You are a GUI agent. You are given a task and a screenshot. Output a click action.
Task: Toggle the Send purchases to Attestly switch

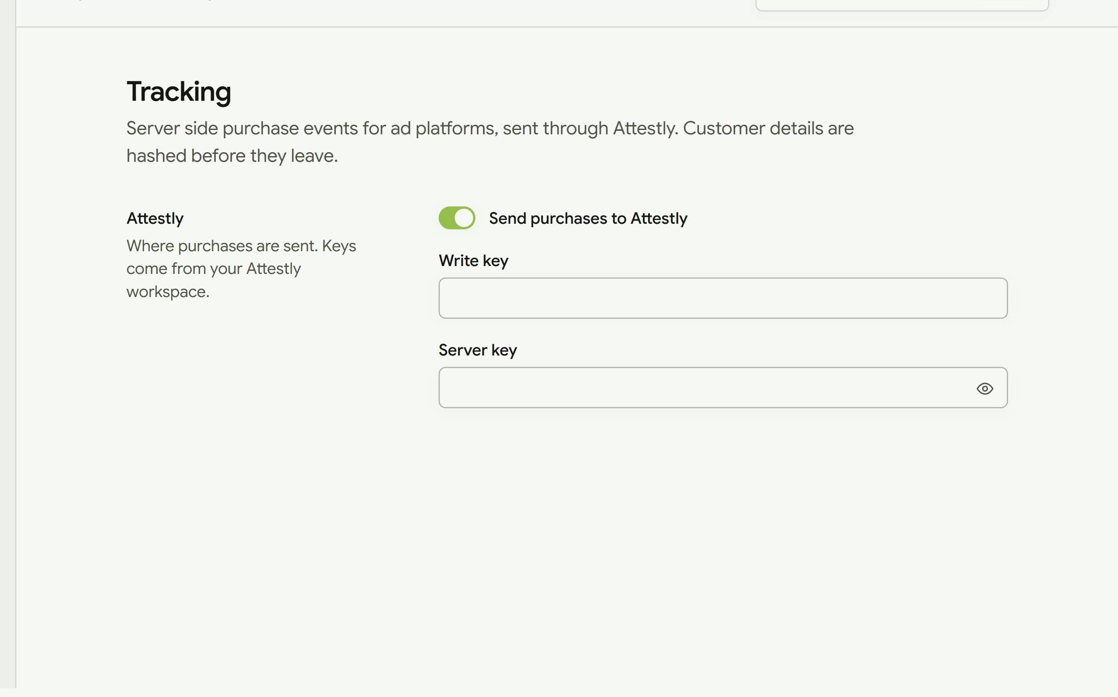click(456, 218)
